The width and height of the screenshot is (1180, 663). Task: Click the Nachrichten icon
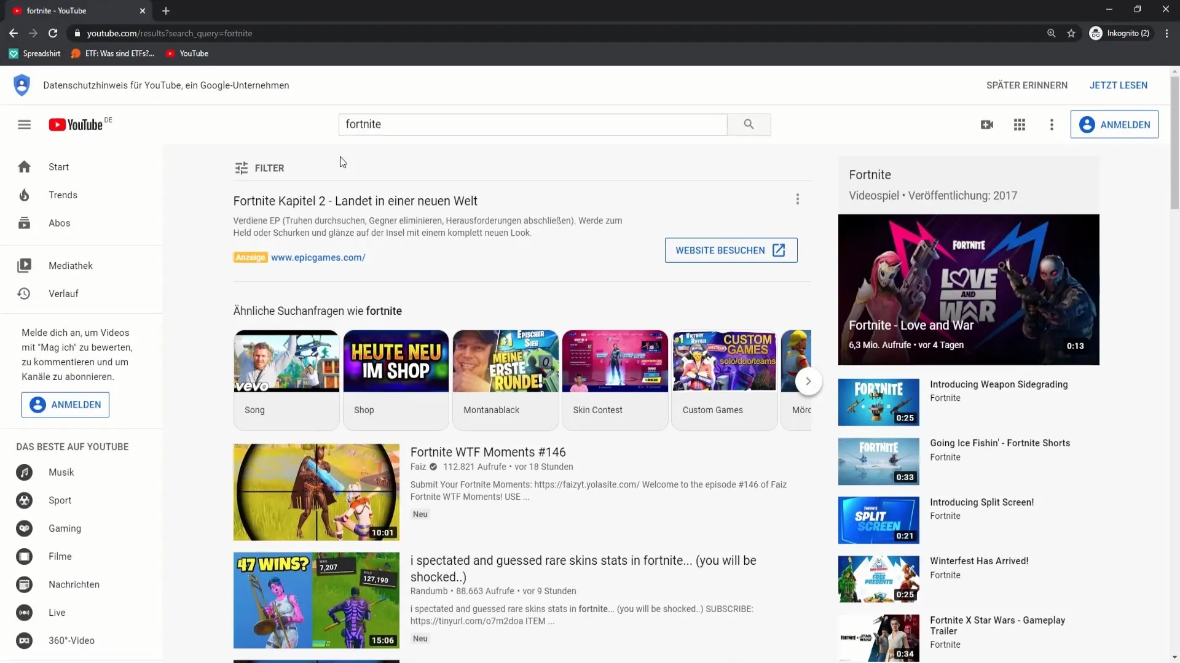pyautogui.click(x=24, y=584)
